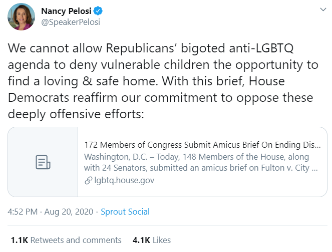Click the chain link icon beside lgbtq.house.gov
This screenshot has width=332, height=252.
[x=88, y=180]
